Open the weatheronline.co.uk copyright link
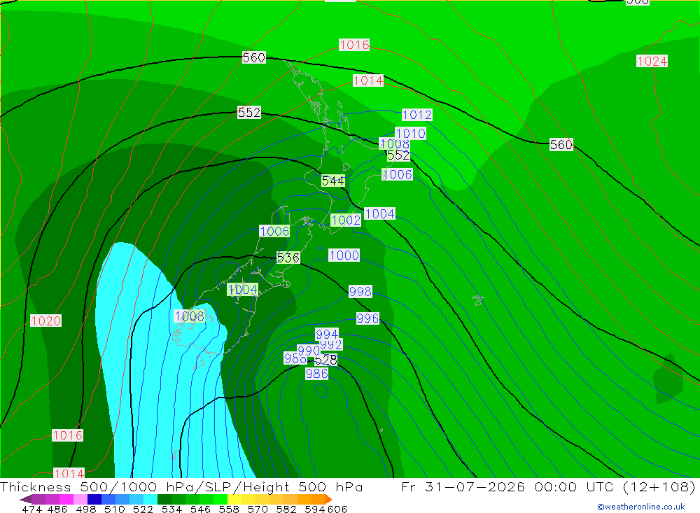 click(640, 507)
